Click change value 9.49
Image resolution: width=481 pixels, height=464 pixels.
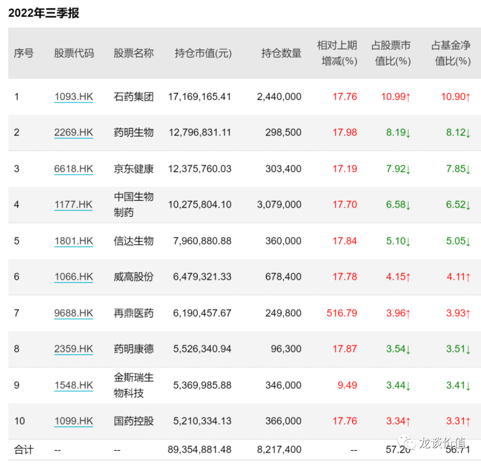(x=347, y=385)
